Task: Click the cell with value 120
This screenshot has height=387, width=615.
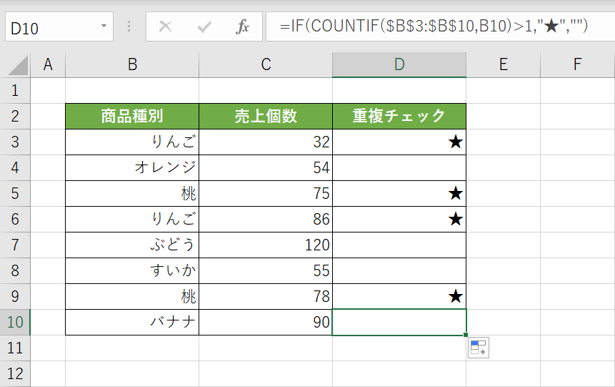Action: pyautogui.click(x=266, y=245)
